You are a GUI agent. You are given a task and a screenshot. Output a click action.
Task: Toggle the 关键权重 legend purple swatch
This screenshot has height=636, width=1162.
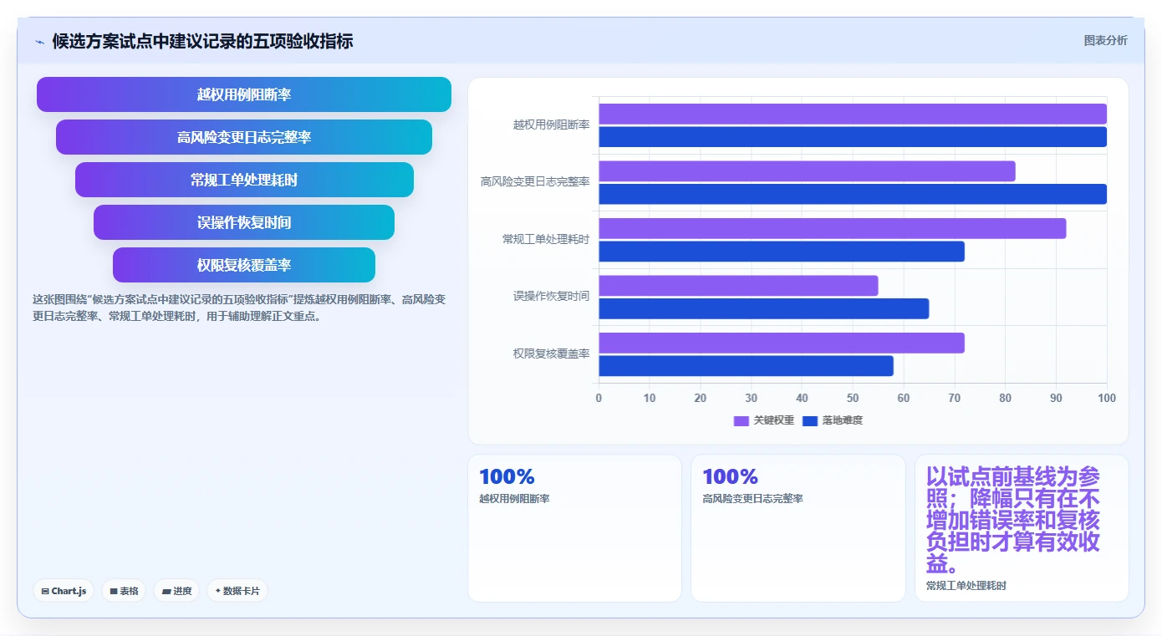[742, 420]
